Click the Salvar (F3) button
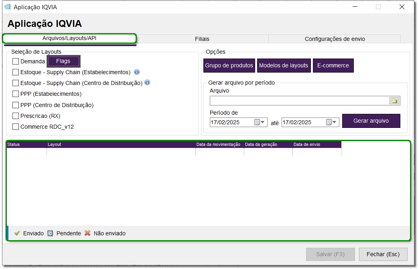Screen dimensions: 418x269 tap(330, 254)
